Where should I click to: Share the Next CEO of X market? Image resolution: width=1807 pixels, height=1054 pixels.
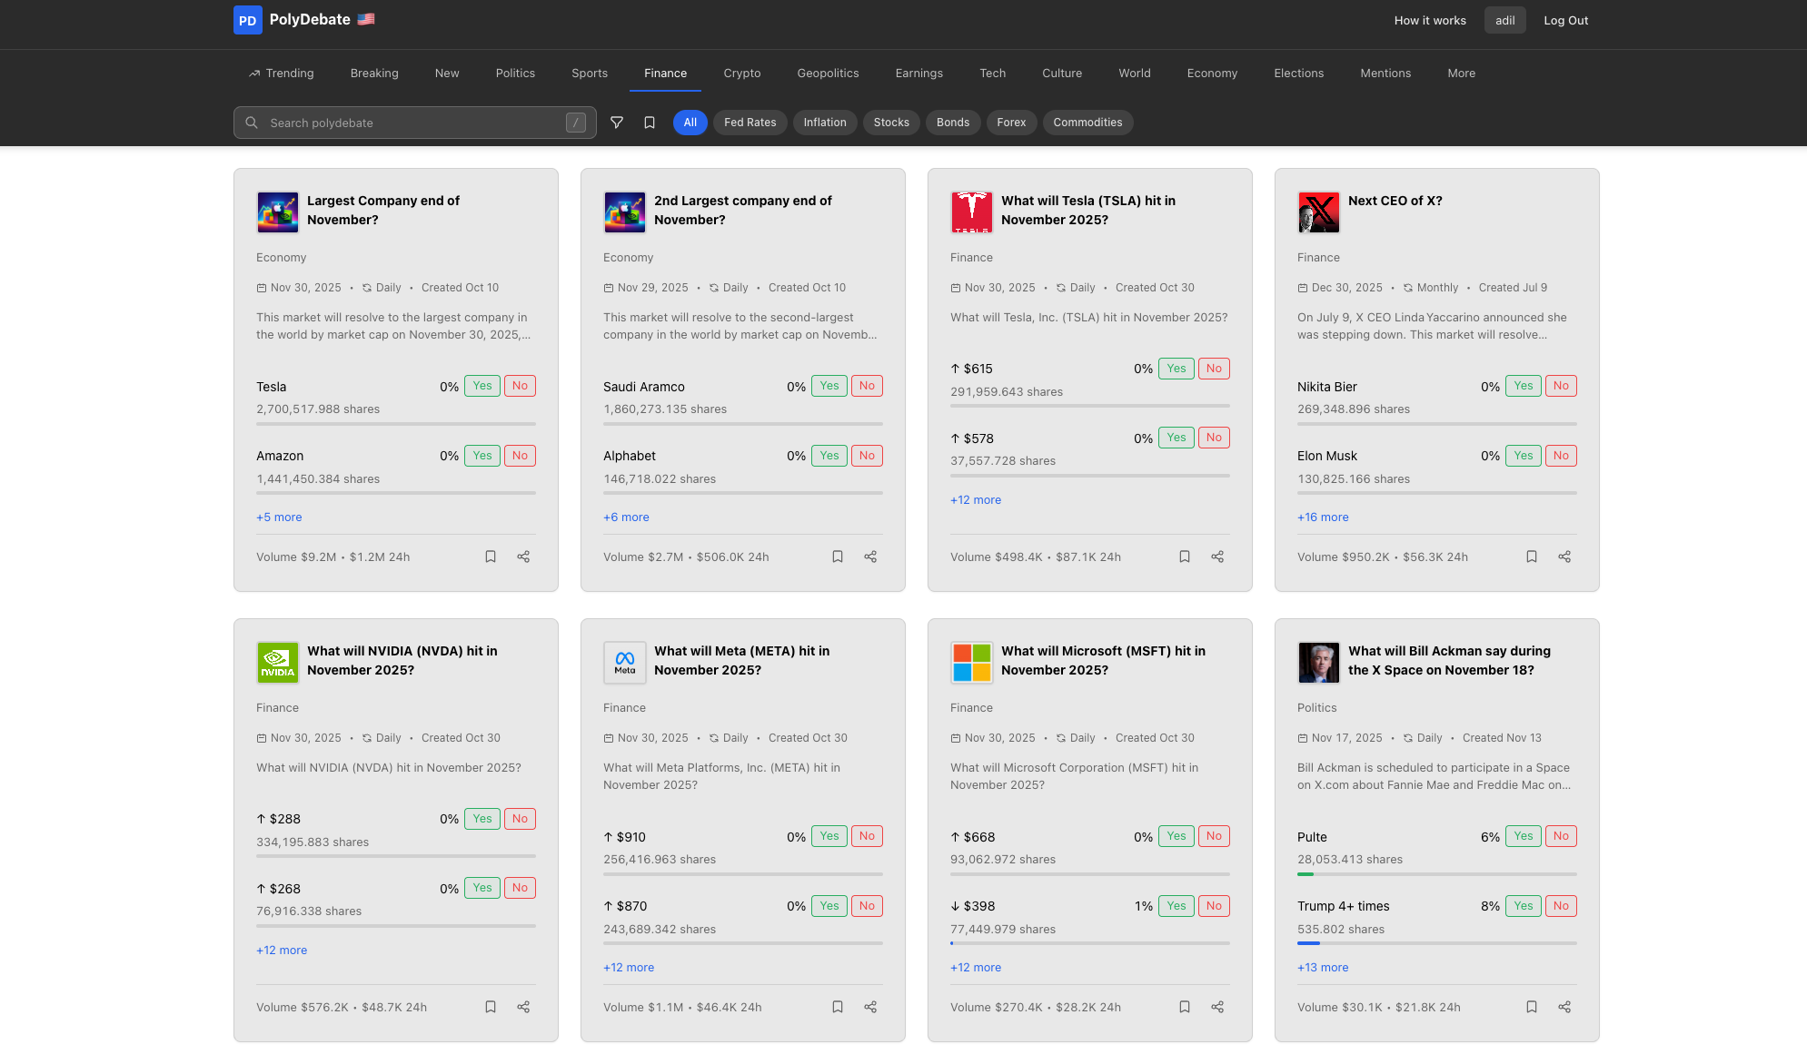point(1564,557)
